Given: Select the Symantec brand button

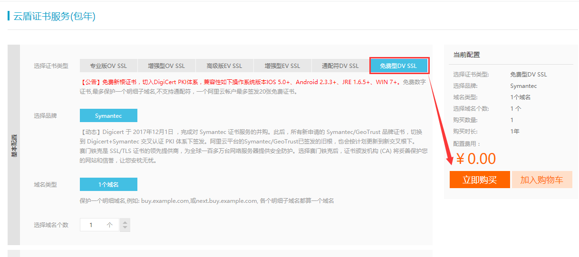Looking at the screenshot, I should click(x=108, y=115).
